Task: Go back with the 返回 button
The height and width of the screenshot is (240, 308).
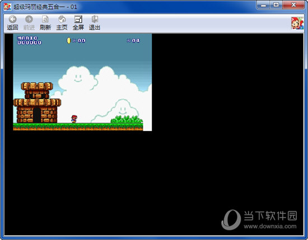Action: coord(12,23)
